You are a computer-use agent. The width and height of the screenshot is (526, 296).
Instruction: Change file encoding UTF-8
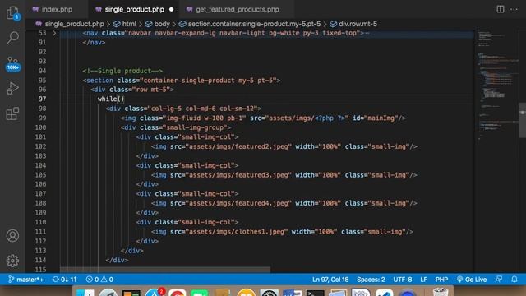click(402, 280)
